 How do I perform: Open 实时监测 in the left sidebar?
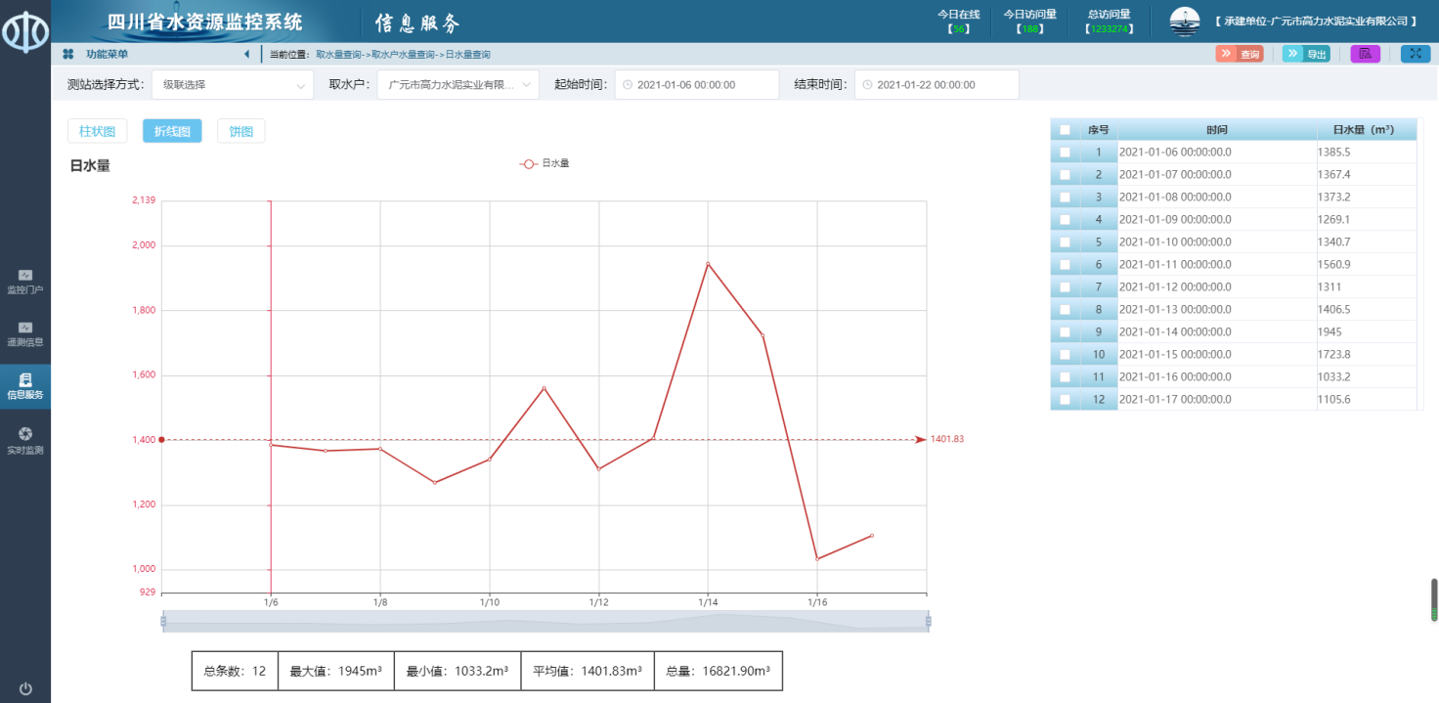pyautogui.click(x=25, y=440)
